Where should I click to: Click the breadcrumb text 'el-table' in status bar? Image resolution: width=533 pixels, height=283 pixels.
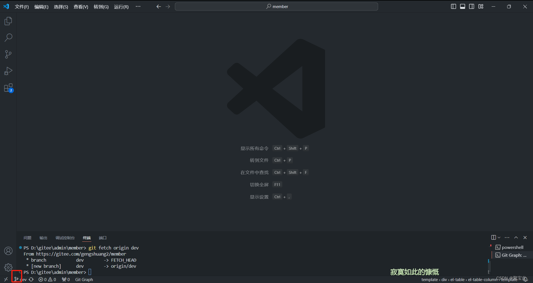457,279
